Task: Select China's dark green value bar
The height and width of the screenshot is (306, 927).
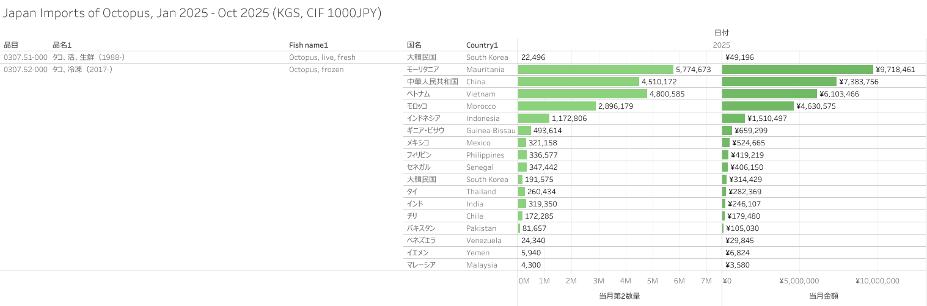Action: click(779, 82)
